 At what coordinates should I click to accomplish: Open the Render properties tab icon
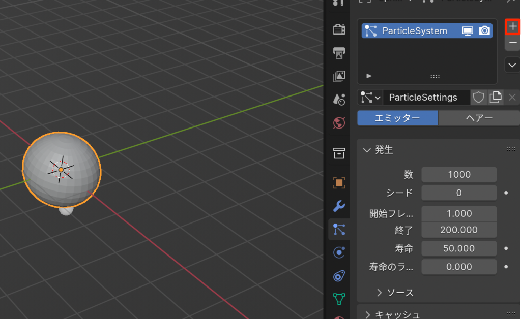coord(339,30)
